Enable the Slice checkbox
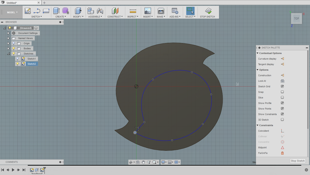Viewport: 310px width, 175px height. point(282,97)
